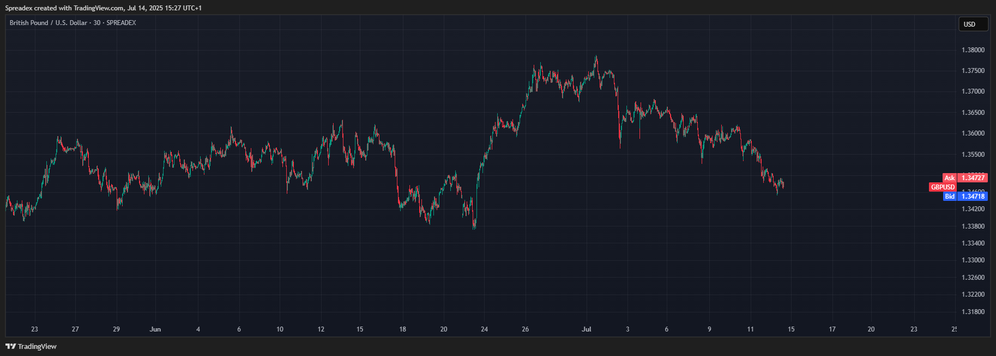
Task: Click the 12 date axis label
Action: (x=321, y=329)
